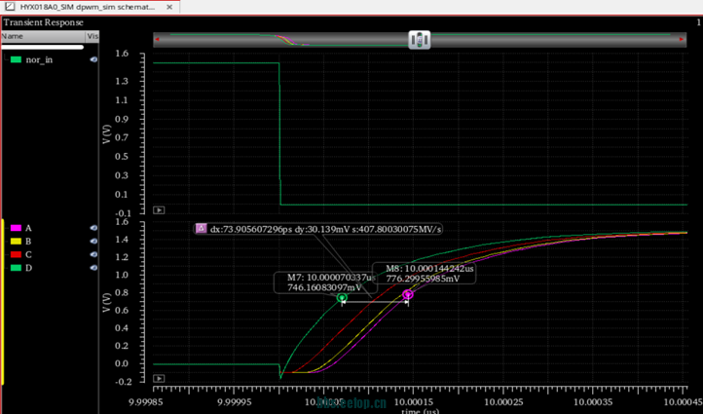Screen dimensions: 703x414
Task: Click Transient Response window title
Action: pos(44,22)
